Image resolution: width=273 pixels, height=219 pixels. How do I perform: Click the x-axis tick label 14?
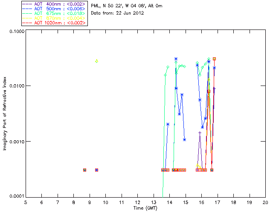coord(170,202)
